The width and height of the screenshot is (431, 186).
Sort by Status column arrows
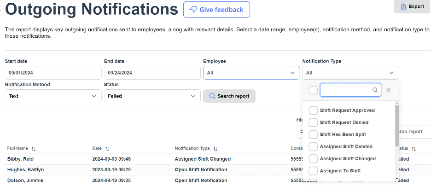point(414,149)
